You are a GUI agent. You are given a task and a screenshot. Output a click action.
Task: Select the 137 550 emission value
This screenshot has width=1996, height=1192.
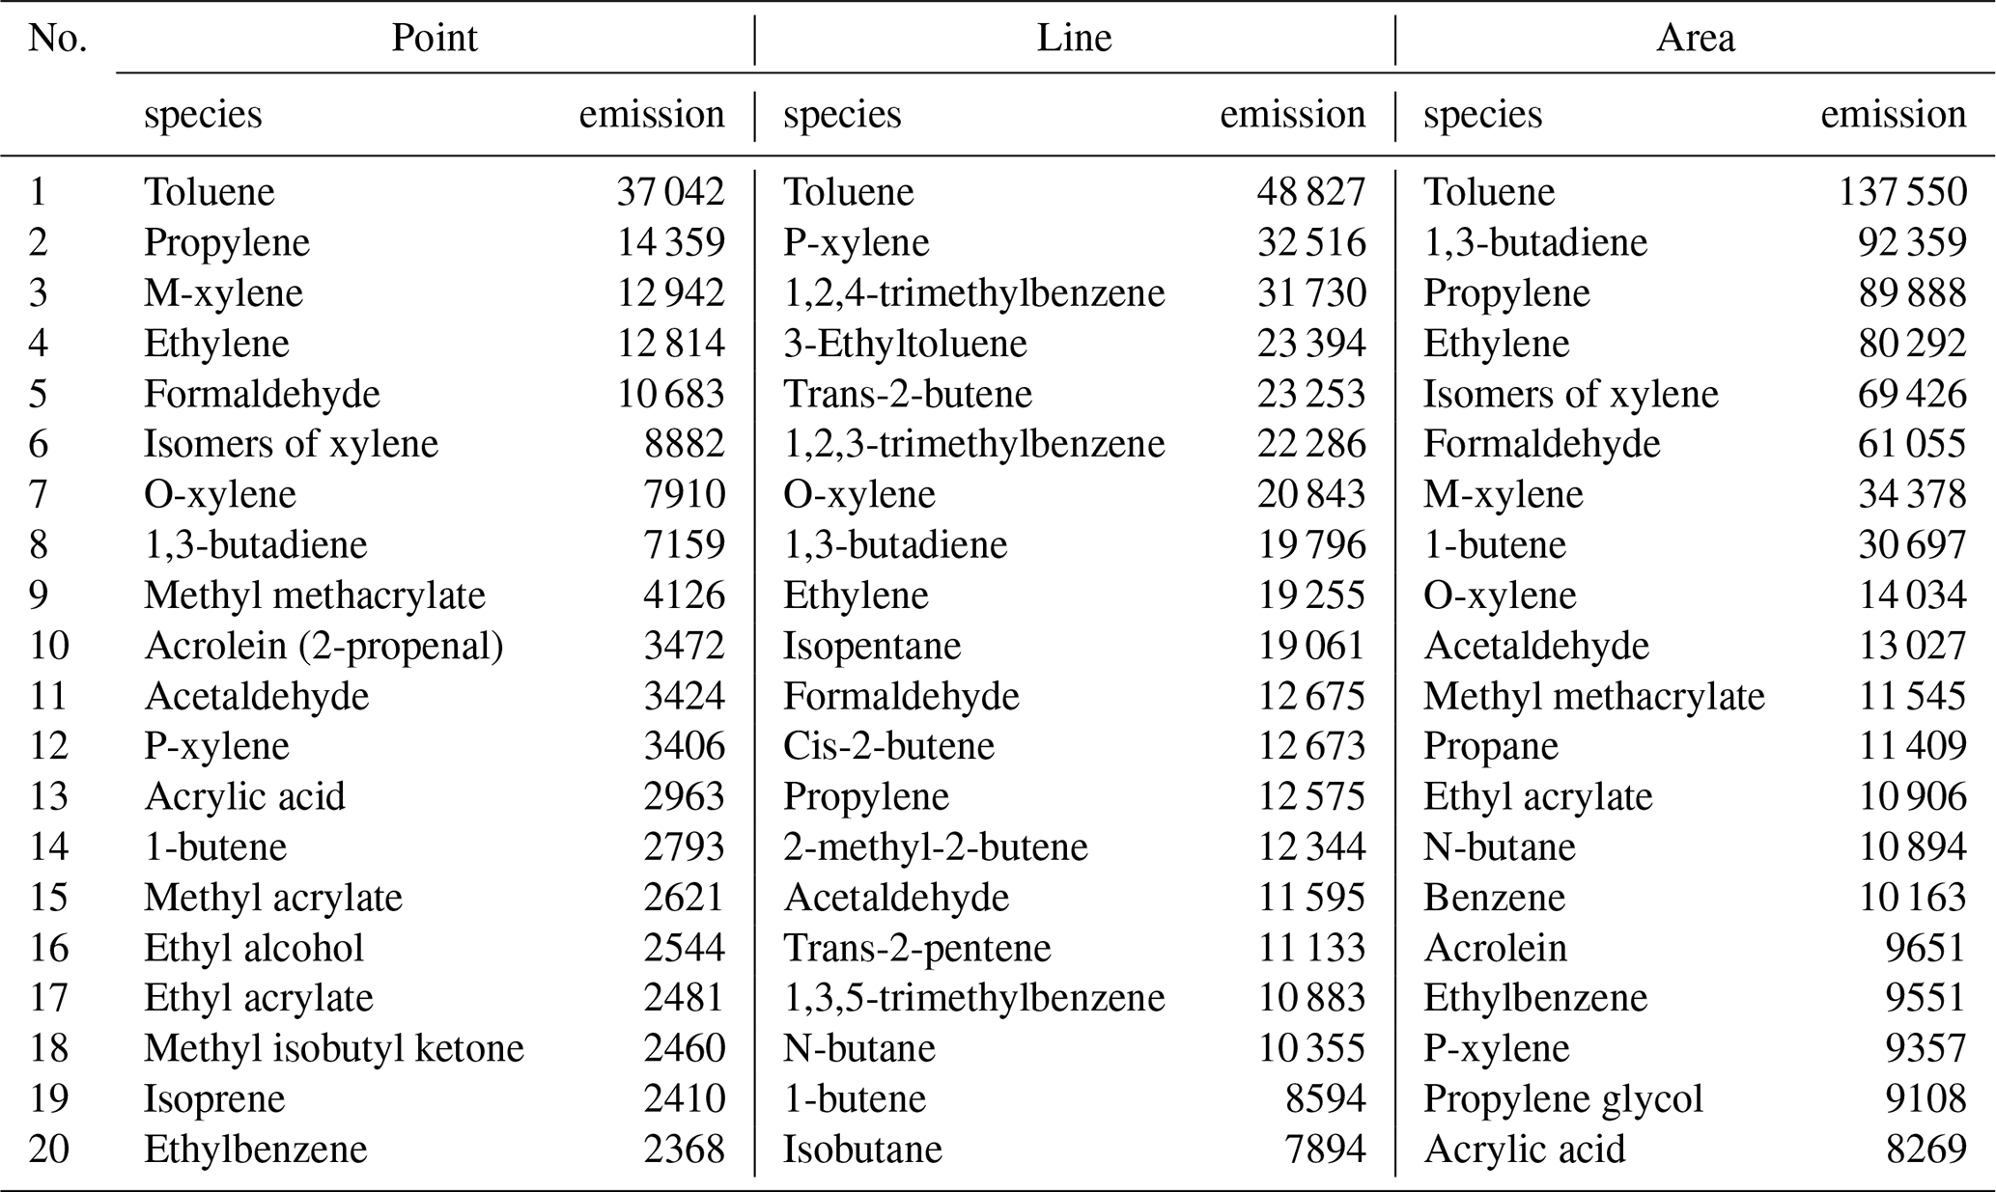1901,191
